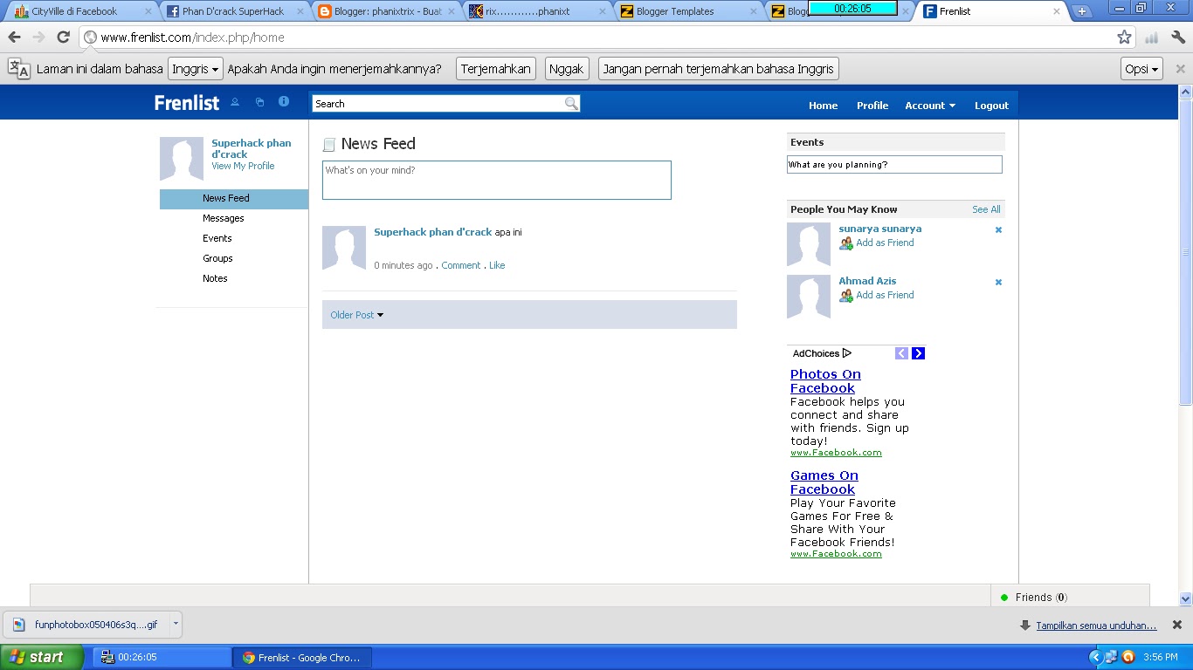
Task: Open Groups in sidebar
Action: 217,259
